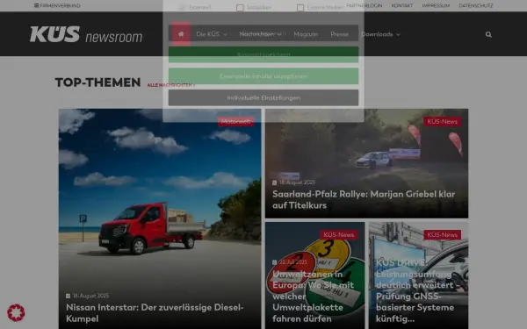Viewport: 527px width, 329px height.
Task: Accept essential contents with light green button
Action: pos(263,76)
